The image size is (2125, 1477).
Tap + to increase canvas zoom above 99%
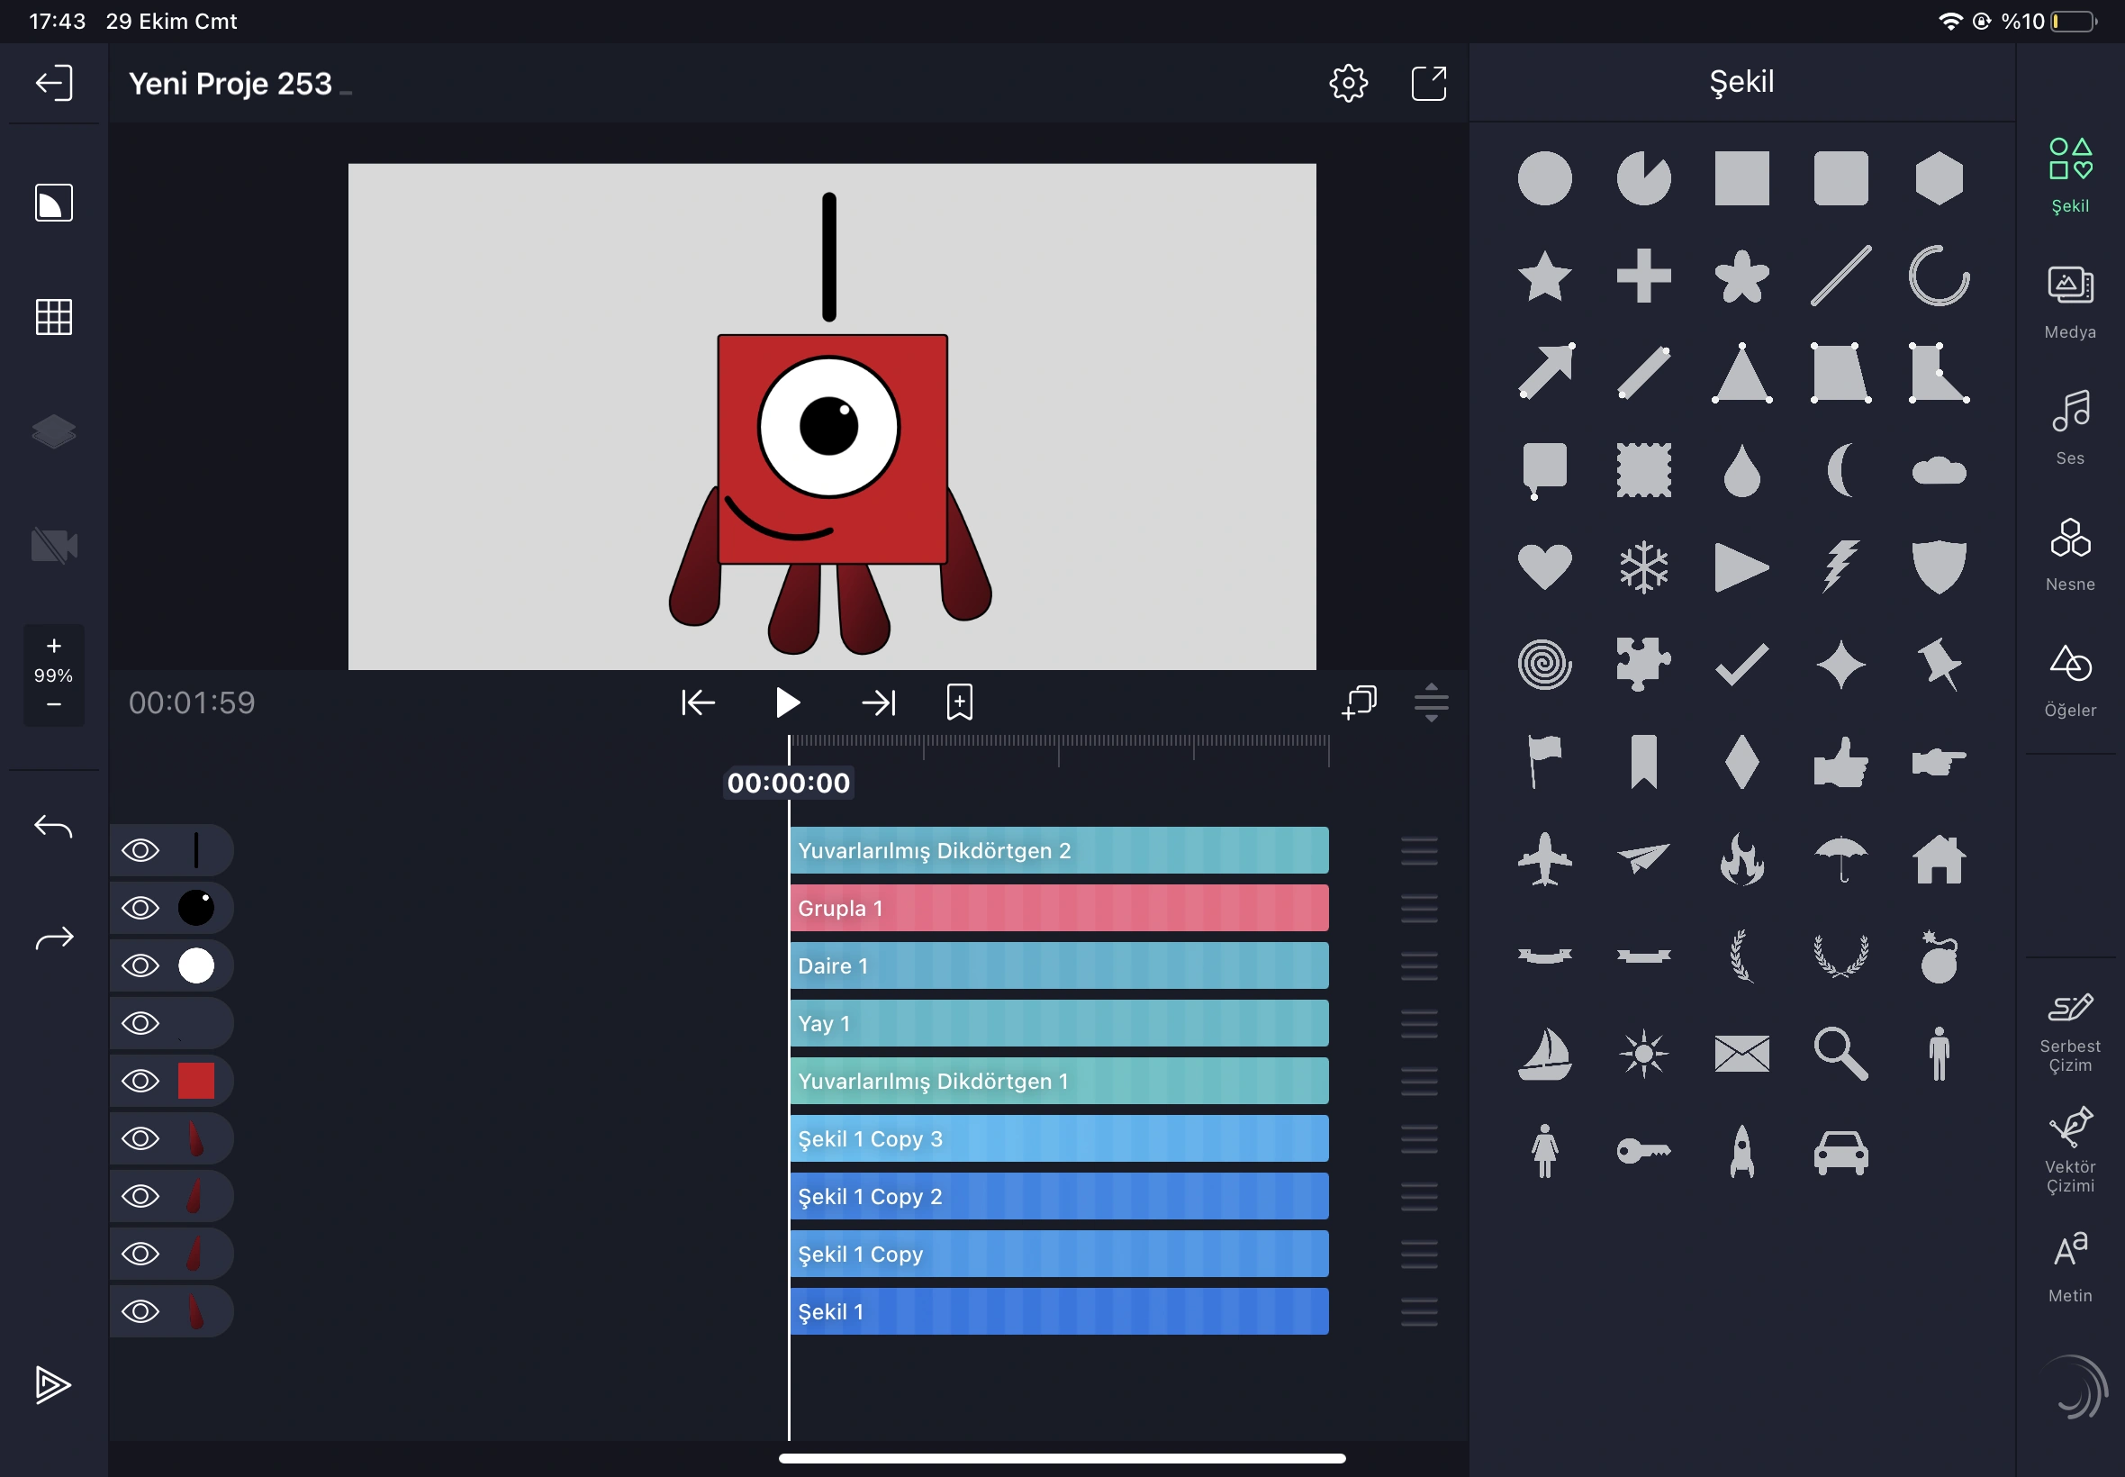(x=53, y=645)
